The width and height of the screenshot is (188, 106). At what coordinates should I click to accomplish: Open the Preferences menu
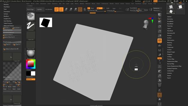point(105,4)
